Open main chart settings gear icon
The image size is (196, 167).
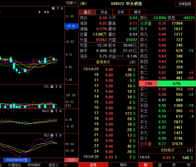tap(53, 8)
